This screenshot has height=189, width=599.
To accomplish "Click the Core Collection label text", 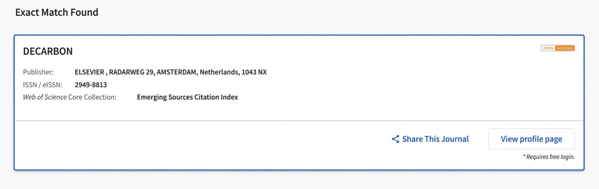I will click(x=92, y=97).
